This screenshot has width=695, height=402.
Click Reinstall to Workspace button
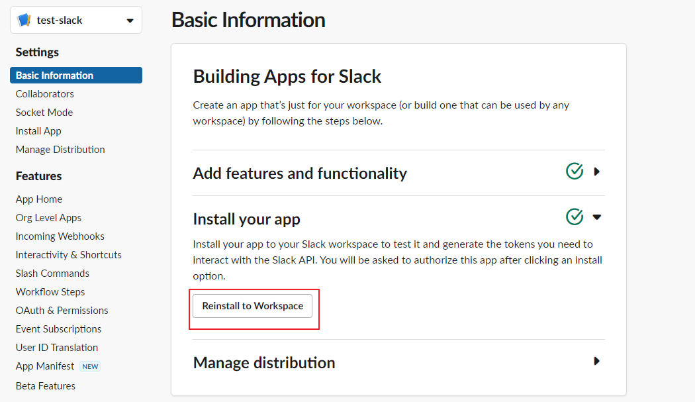coord(253,306)
